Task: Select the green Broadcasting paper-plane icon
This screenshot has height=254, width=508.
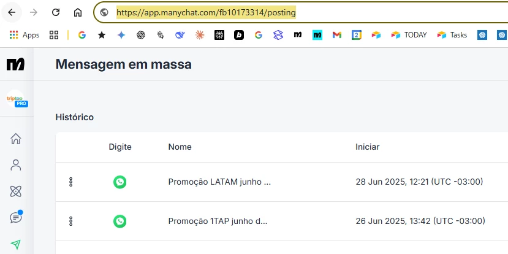Action: [x=15, y=244]
